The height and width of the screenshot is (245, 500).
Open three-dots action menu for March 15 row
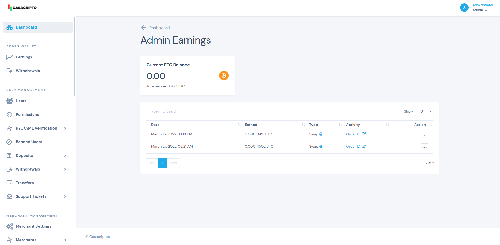424,135
